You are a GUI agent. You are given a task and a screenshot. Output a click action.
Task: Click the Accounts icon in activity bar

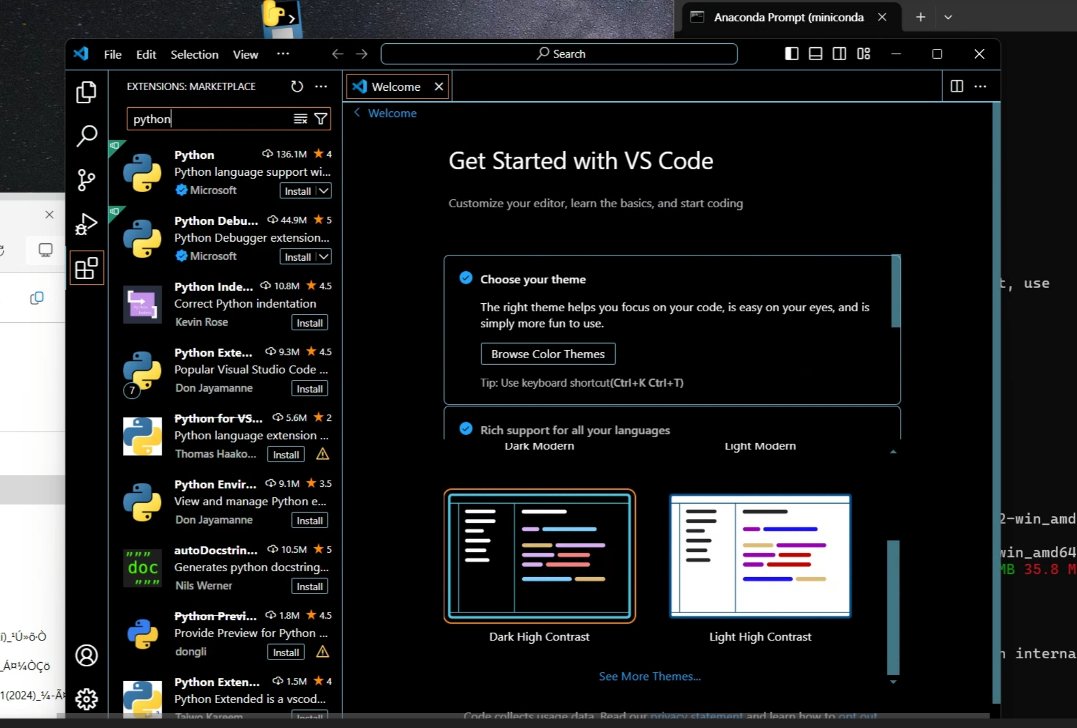click(86, 655)
